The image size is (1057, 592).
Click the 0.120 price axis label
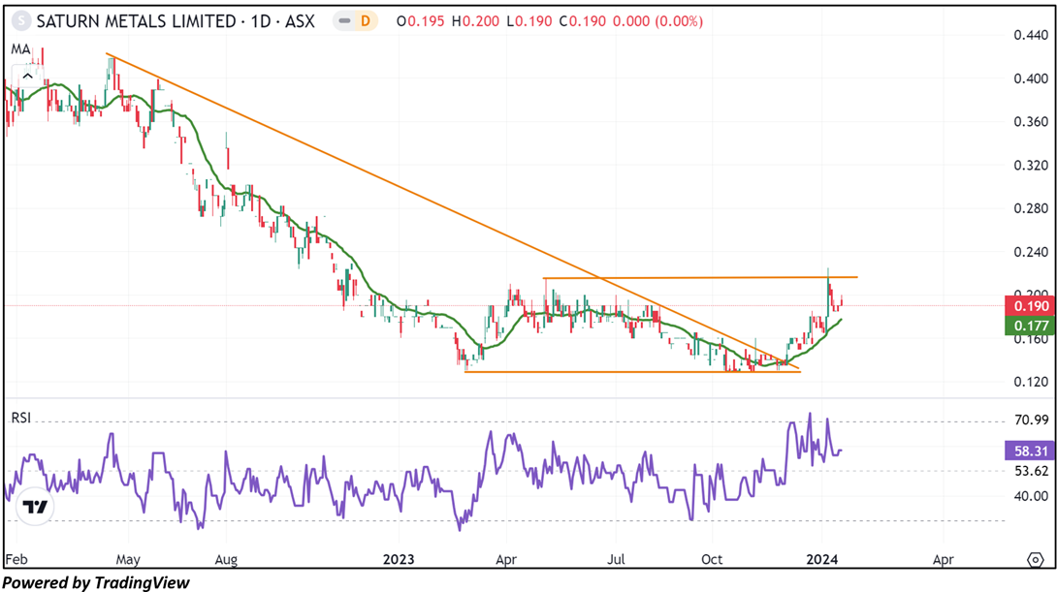(1031, 382)
